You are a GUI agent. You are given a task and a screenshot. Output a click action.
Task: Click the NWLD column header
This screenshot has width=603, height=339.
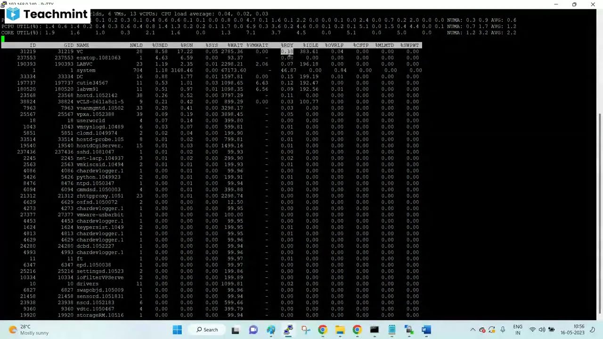coord(136,45)
